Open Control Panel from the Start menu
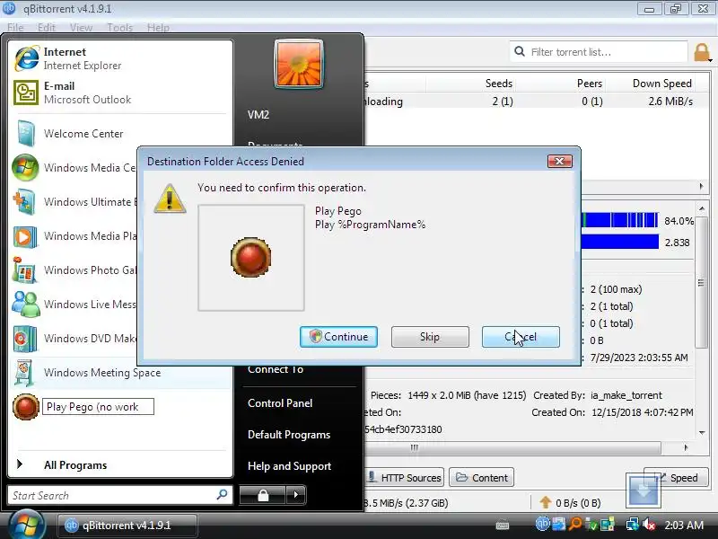Screen dimensions: 718x539 pos(280,403)
